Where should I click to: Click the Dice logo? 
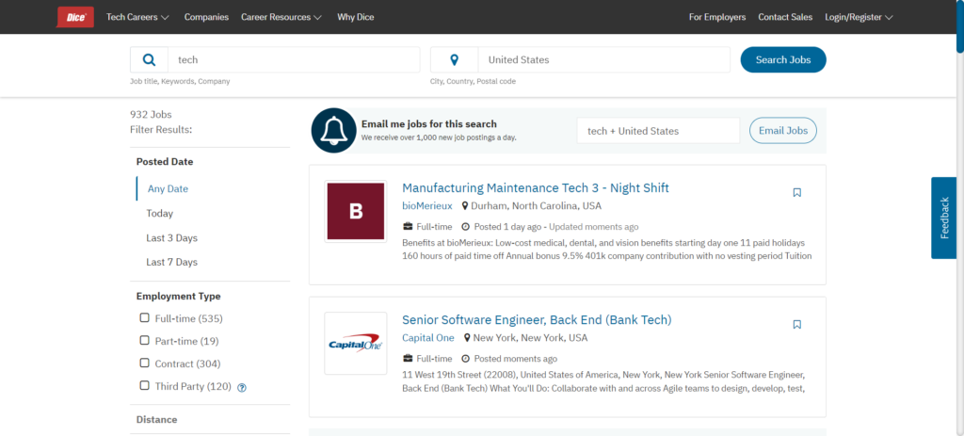[74, 17]
